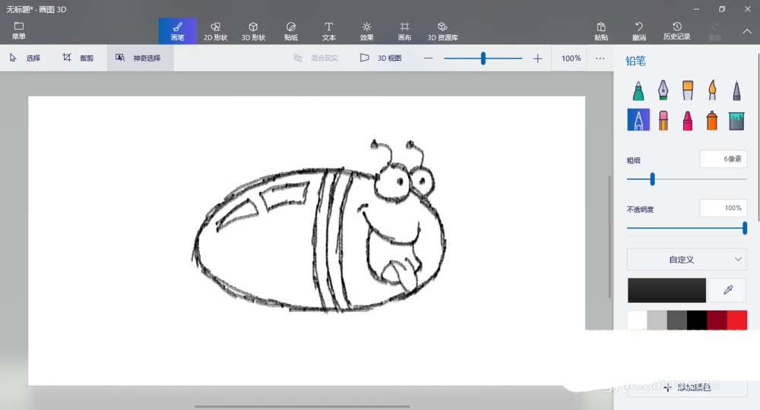The height and width of the screenshot is (410, 760).
Task: Click the zoom slider handle
Action: coord(483,58)
